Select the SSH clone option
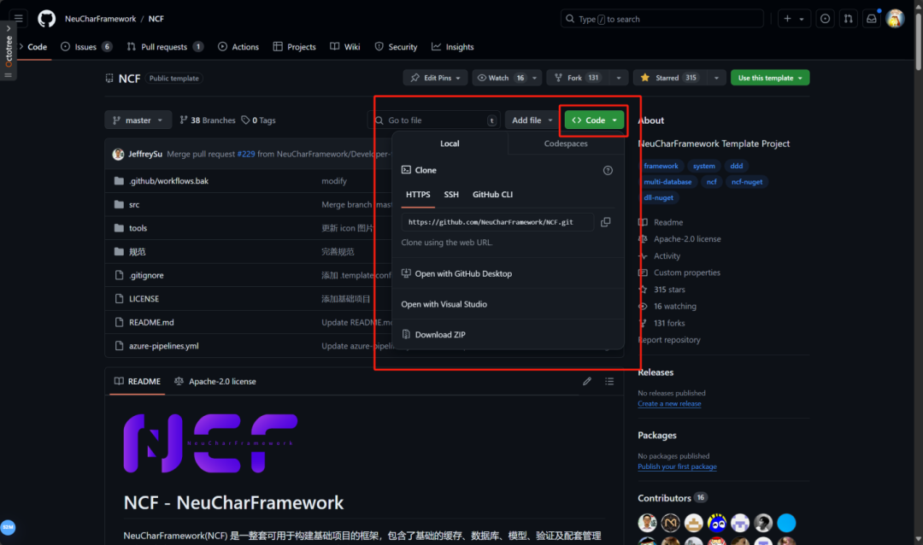Image resolution: width=923 pixels, height=545 pixels. pyautogui.click(x=451, y=195)
